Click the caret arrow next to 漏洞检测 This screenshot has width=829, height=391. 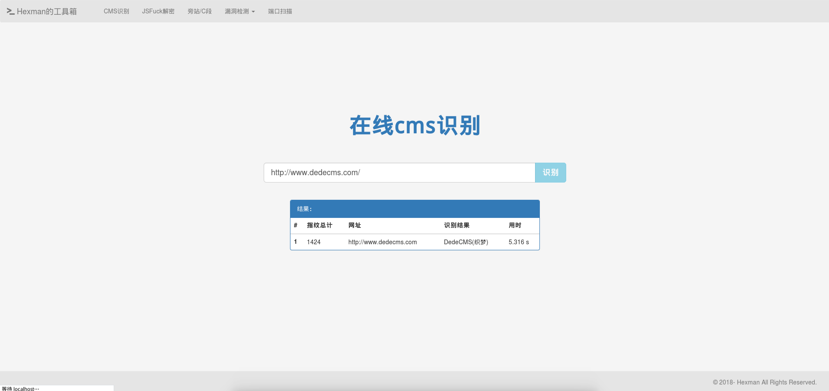pos(253,12)
